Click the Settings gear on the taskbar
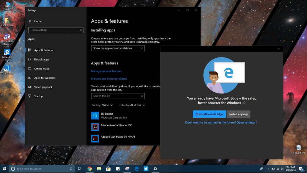The width and height of the screenshot is (307, 173). pyautogui.click(x=155, y=169)
